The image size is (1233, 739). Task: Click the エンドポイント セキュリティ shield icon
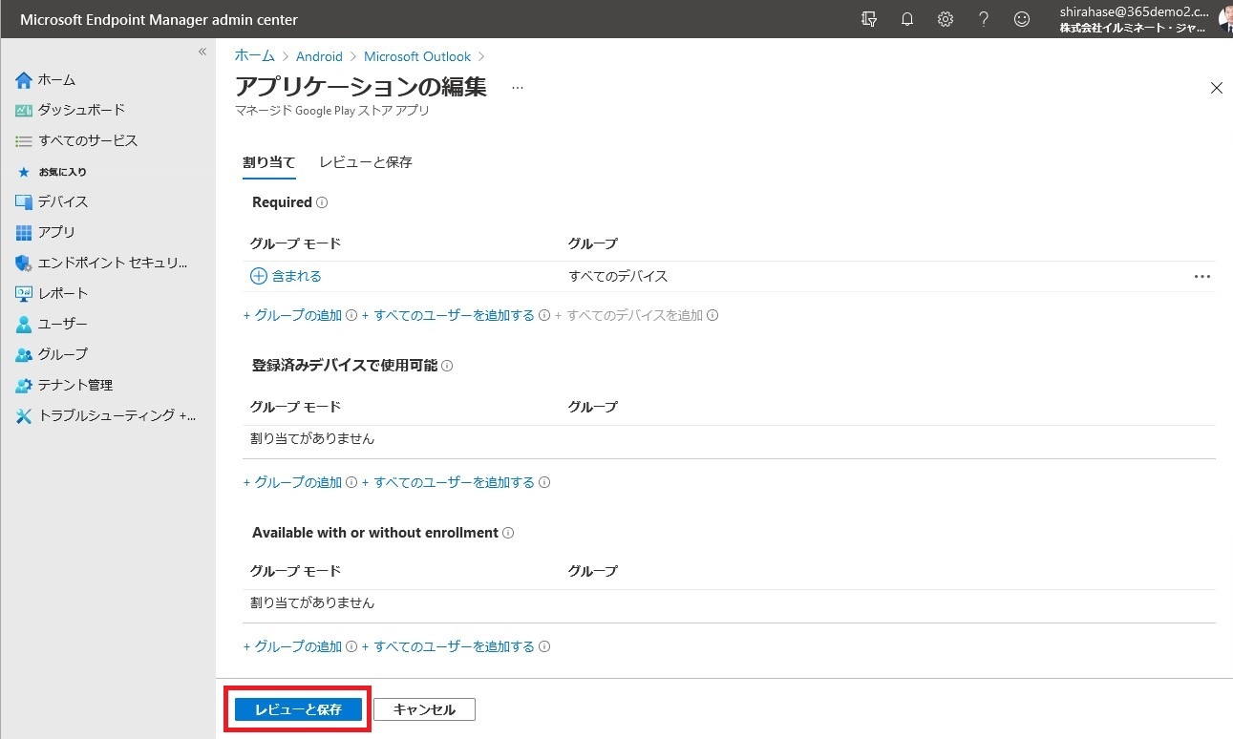pos(24,264)
